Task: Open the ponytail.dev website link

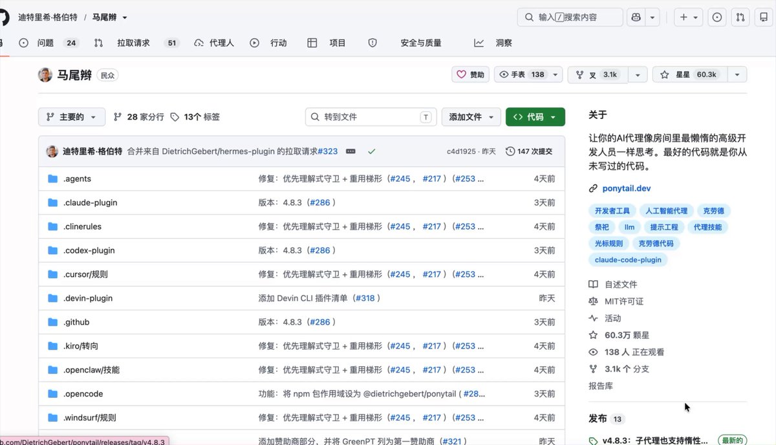Action: coord(626,189)
